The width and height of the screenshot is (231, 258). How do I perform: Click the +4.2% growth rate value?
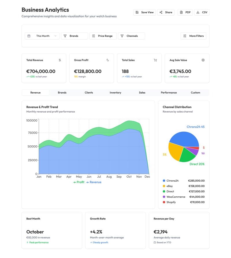(x=96, y=232)
